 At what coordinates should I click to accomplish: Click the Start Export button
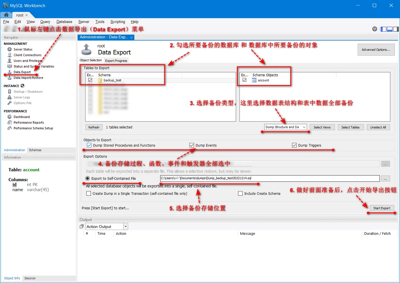[382, 208]
